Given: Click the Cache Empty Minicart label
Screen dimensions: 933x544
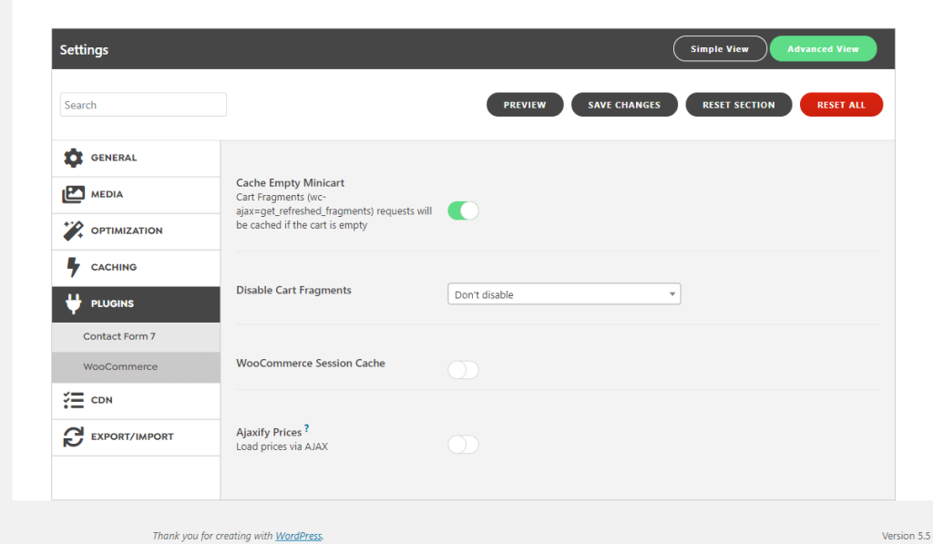Looking at the screenshot, I should (x=291, y=183).
